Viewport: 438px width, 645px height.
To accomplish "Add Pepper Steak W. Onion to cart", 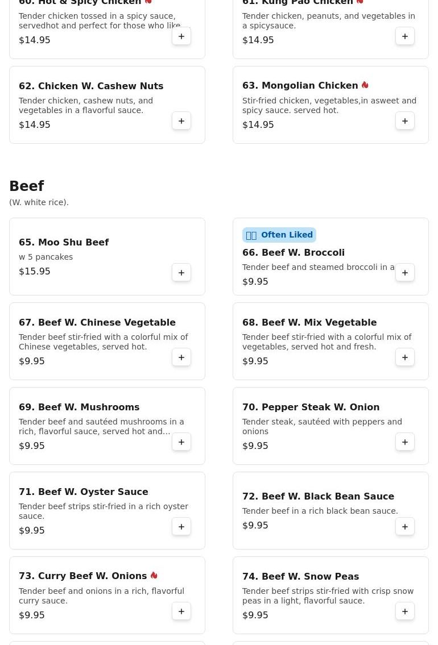I will [405, 442].
